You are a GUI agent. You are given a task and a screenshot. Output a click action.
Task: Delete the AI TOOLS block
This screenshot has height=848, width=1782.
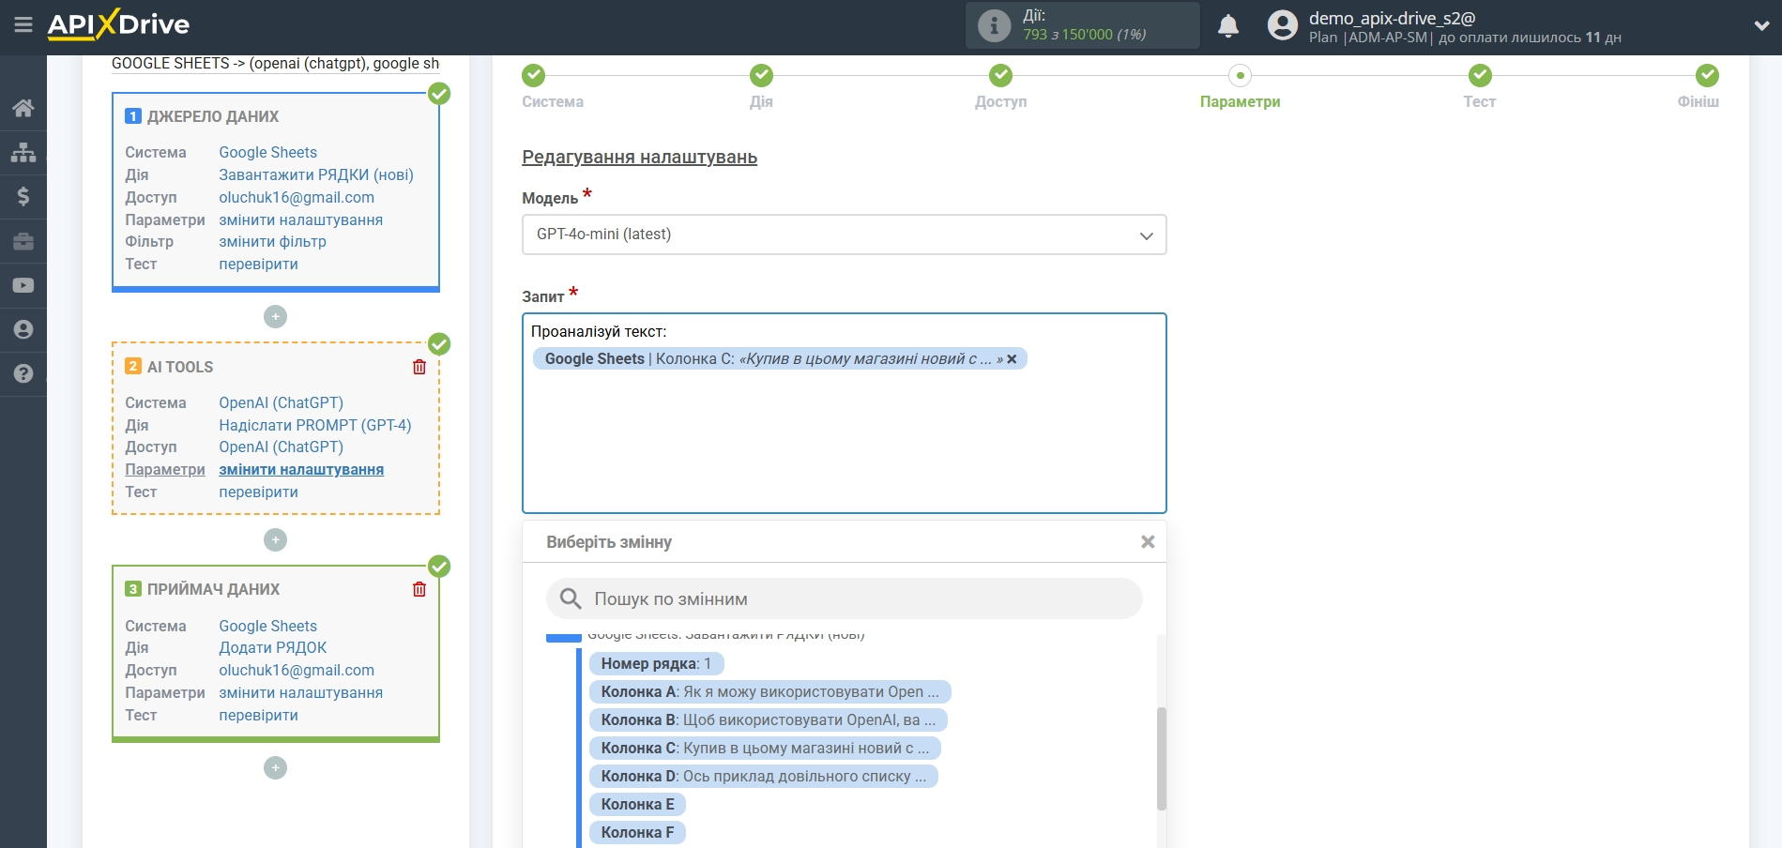(x=419, y=367)
